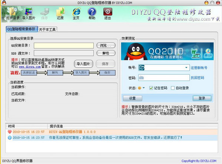Click the soft keyboard icon in the 密码 field
This screenshot has height=164, width=222.
141,78
